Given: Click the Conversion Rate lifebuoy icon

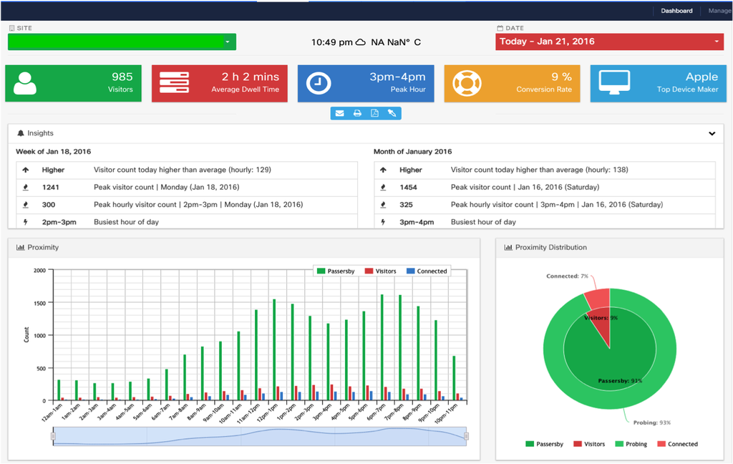Looking at the screenshot, I should [465, 83].
